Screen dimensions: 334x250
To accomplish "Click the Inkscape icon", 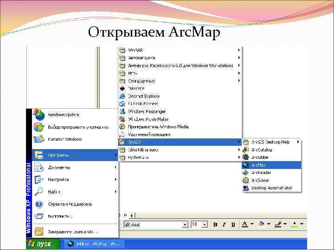I will coord(122,88).
